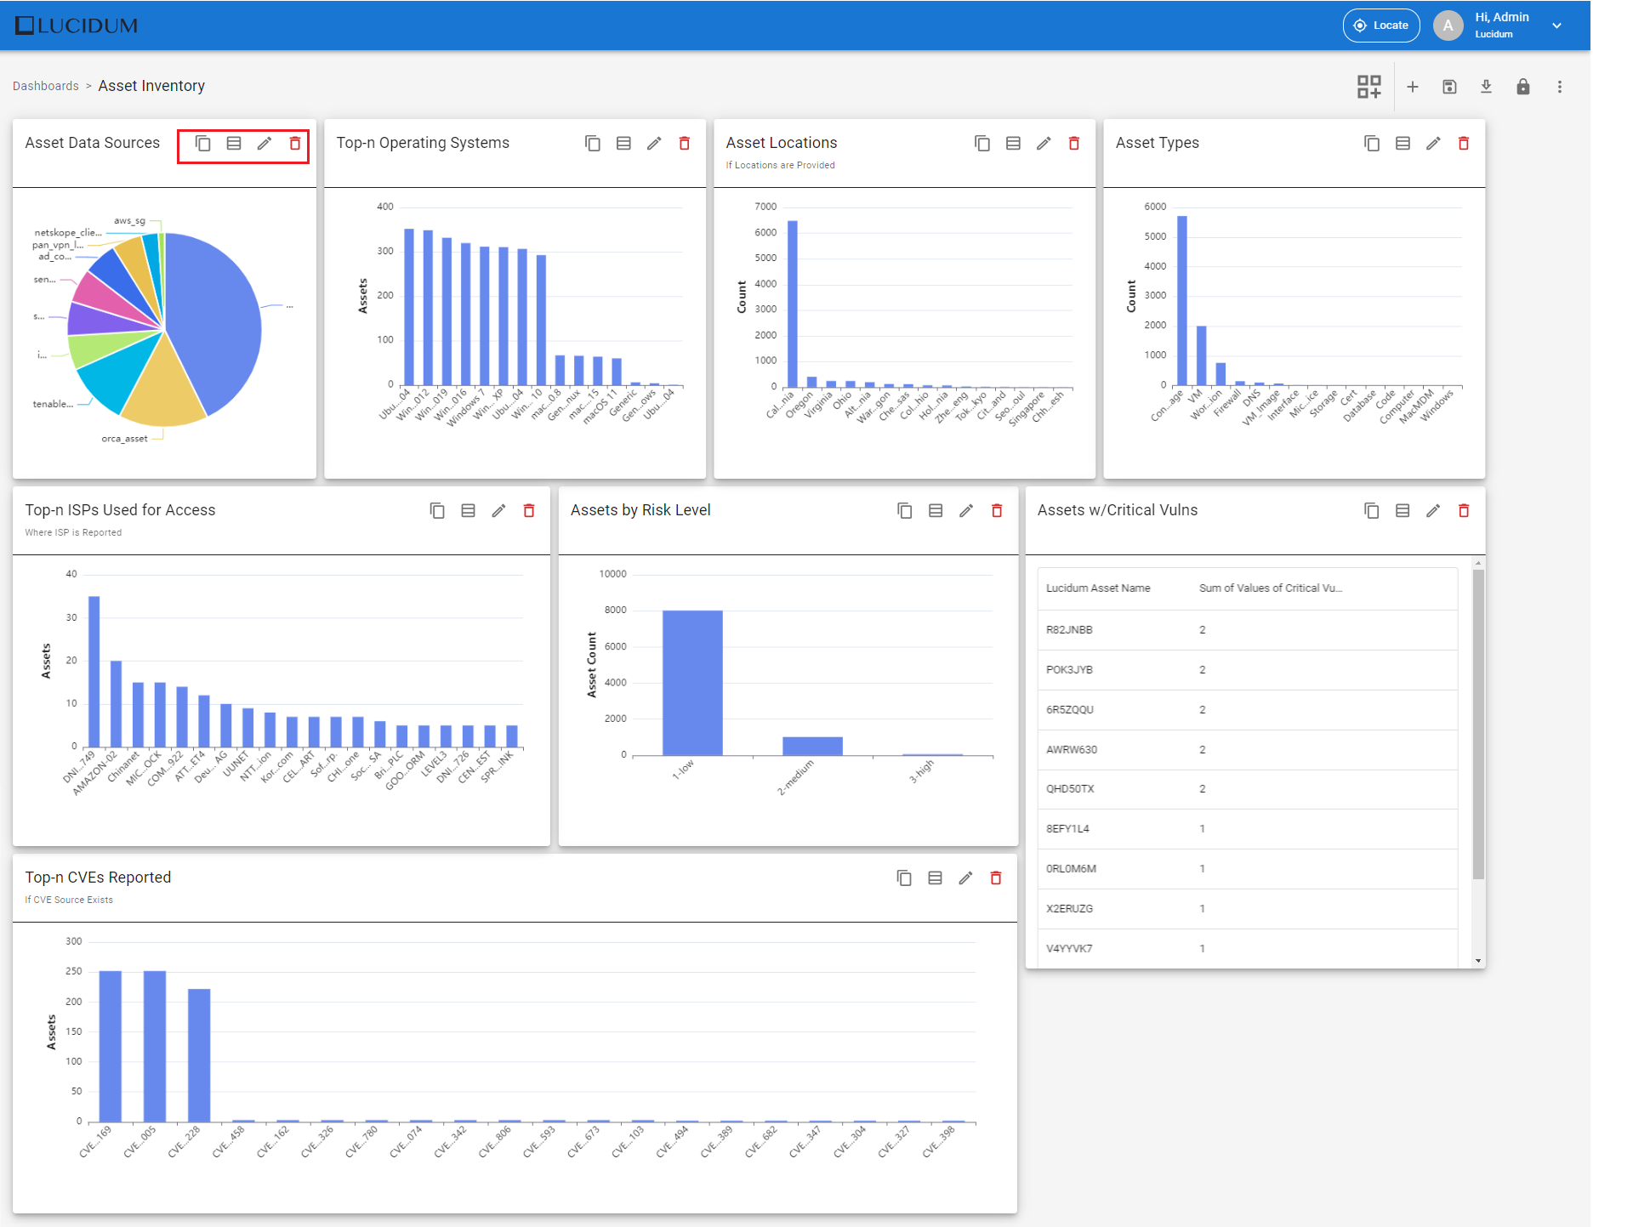Click the scroll up arrow in Critical Vulns table

pyautogui.click(x=1478, y=563)
